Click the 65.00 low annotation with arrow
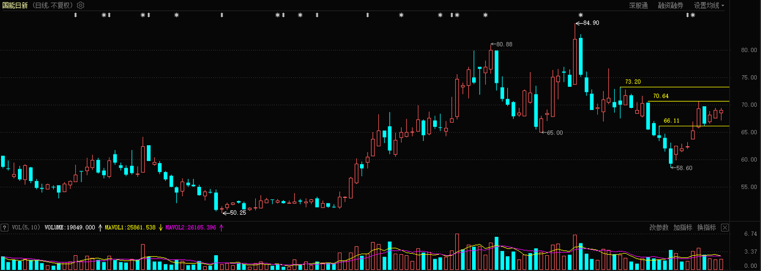This screenshot has height=271, width=761. pyautogui.click(x=551, y=133)
